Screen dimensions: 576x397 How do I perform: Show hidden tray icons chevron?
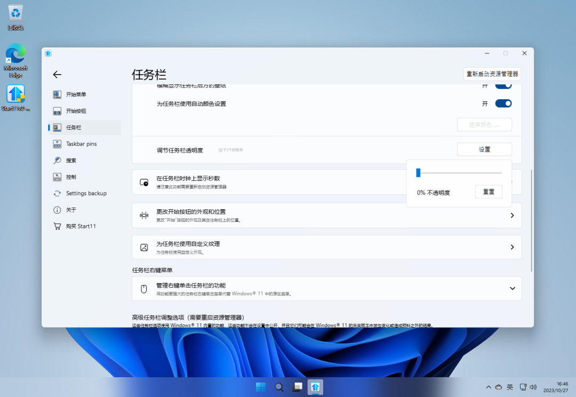tap(489, 387)
